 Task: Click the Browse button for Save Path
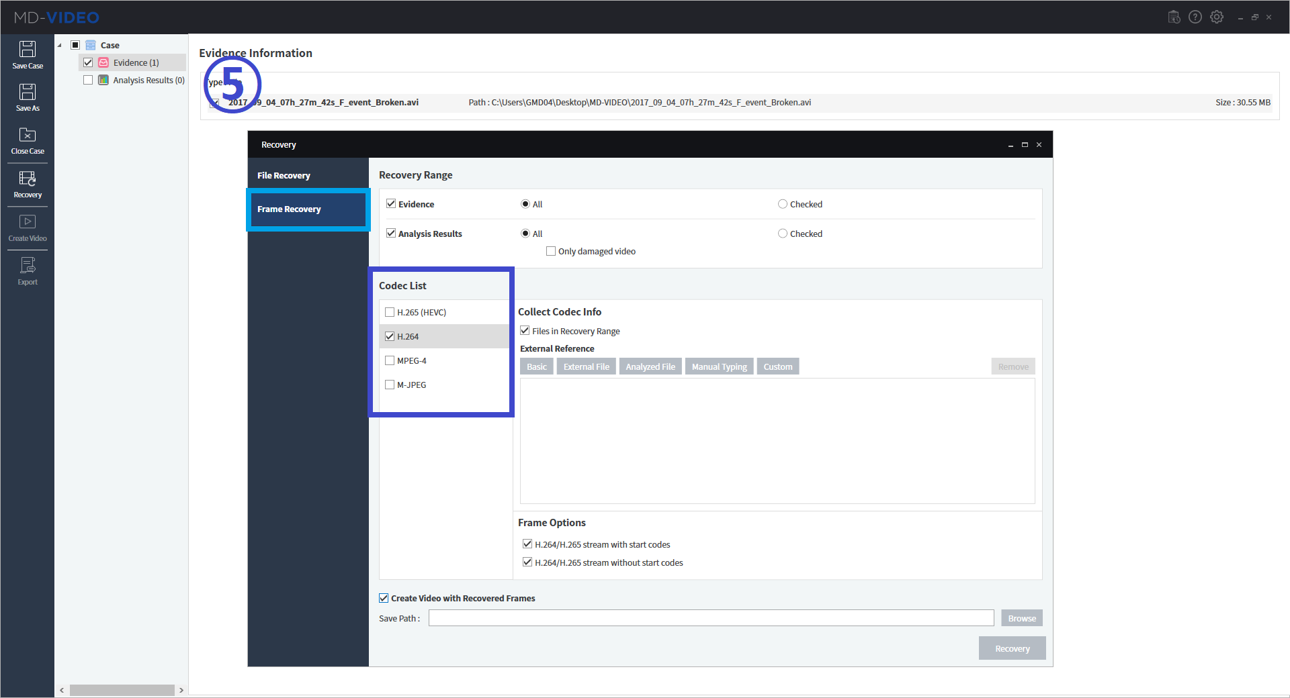click(x=1021, y=617)
